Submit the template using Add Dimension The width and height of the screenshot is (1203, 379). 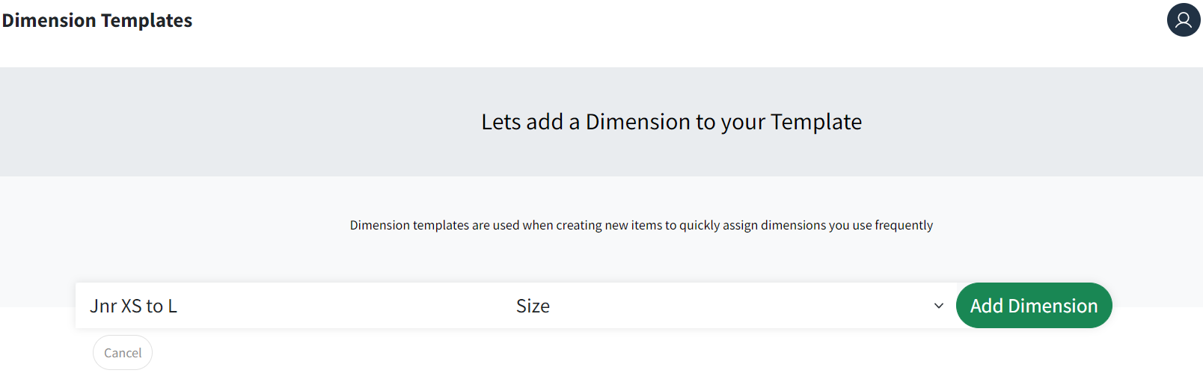pos(1034,305)
